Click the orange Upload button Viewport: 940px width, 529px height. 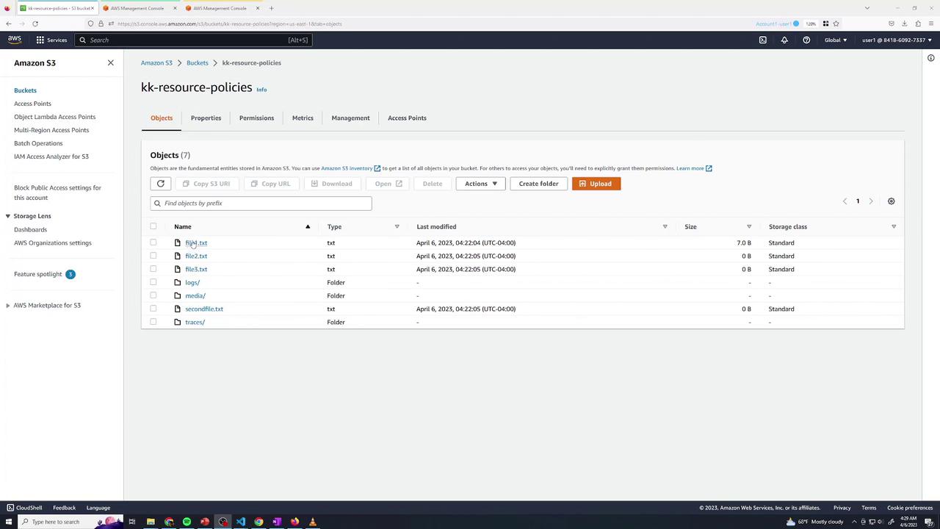coord(596,184)
